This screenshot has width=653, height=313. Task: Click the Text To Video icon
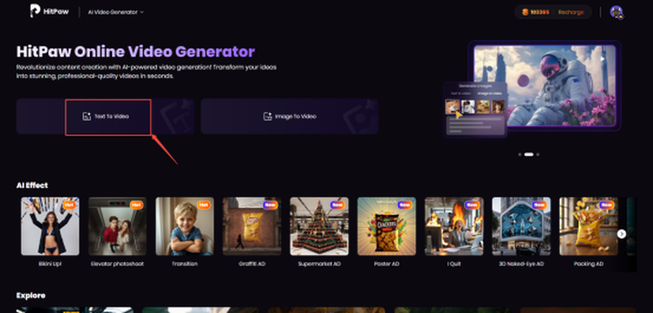pos(87,116)
